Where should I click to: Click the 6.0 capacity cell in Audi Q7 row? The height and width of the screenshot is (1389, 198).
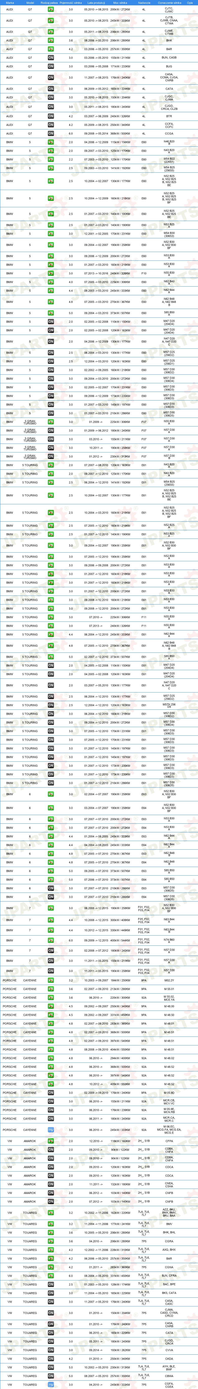pyautogui.click(x=71, y=133)
